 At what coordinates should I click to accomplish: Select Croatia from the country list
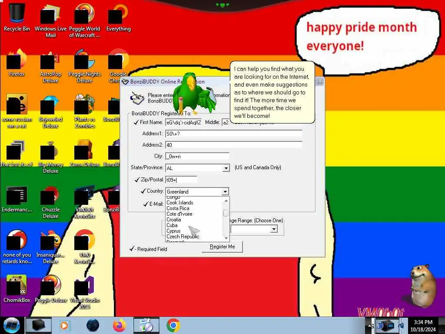coord(173,220)
